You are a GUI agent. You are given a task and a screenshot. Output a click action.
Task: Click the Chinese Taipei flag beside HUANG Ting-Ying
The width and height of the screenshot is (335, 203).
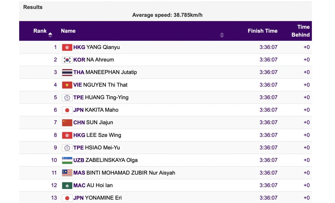tap(67, 97)
